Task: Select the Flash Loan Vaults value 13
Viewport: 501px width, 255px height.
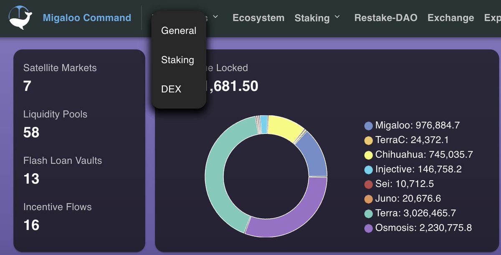Action: pyautogui.click(x=31, y=179)
